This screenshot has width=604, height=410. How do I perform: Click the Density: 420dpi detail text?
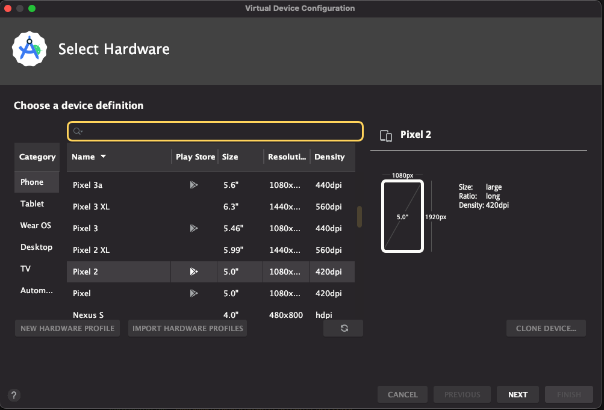pyautogui.click(x=484, y=205)
